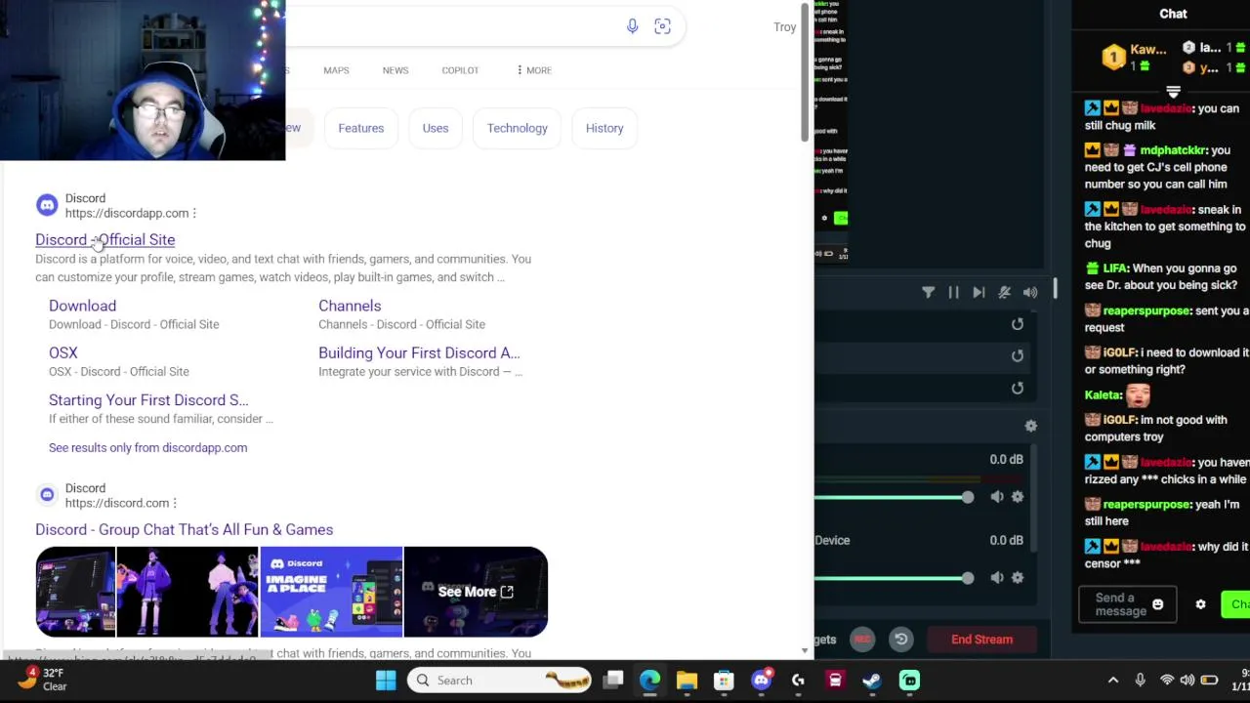This screenshot has height=703, width=1250.
Task: Click the End Stream button
Action: click(981, 640)
